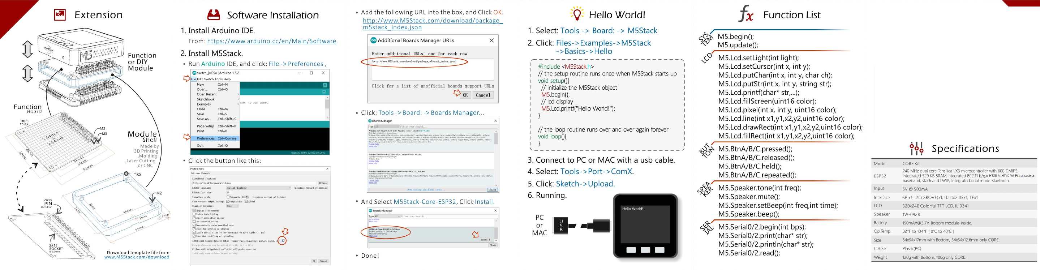Switch to the Settings tab in Preferences

[195, 173]
